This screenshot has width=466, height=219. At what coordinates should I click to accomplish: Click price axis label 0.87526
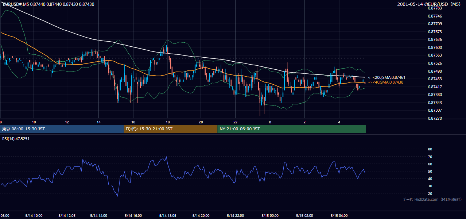435,63
